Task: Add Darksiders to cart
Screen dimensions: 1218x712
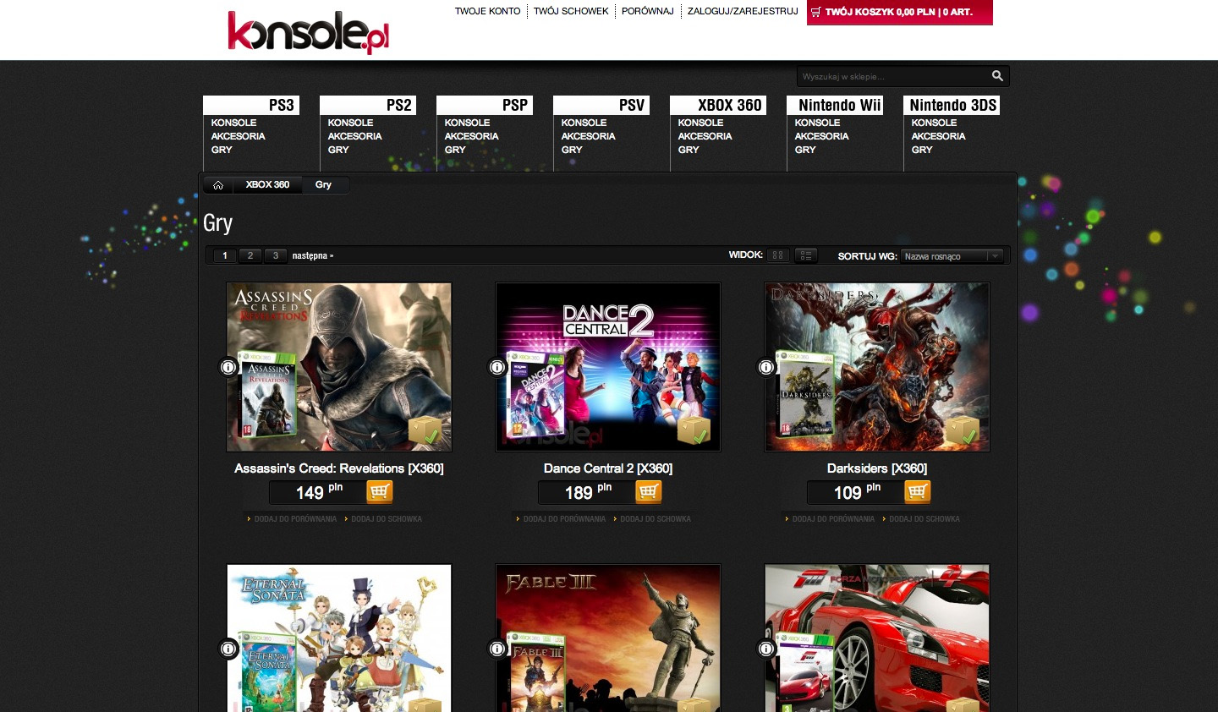Action: pos(918,491)
